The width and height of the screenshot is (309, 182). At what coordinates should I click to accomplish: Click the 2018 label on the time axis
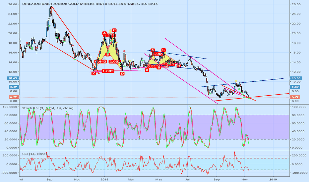104,179
